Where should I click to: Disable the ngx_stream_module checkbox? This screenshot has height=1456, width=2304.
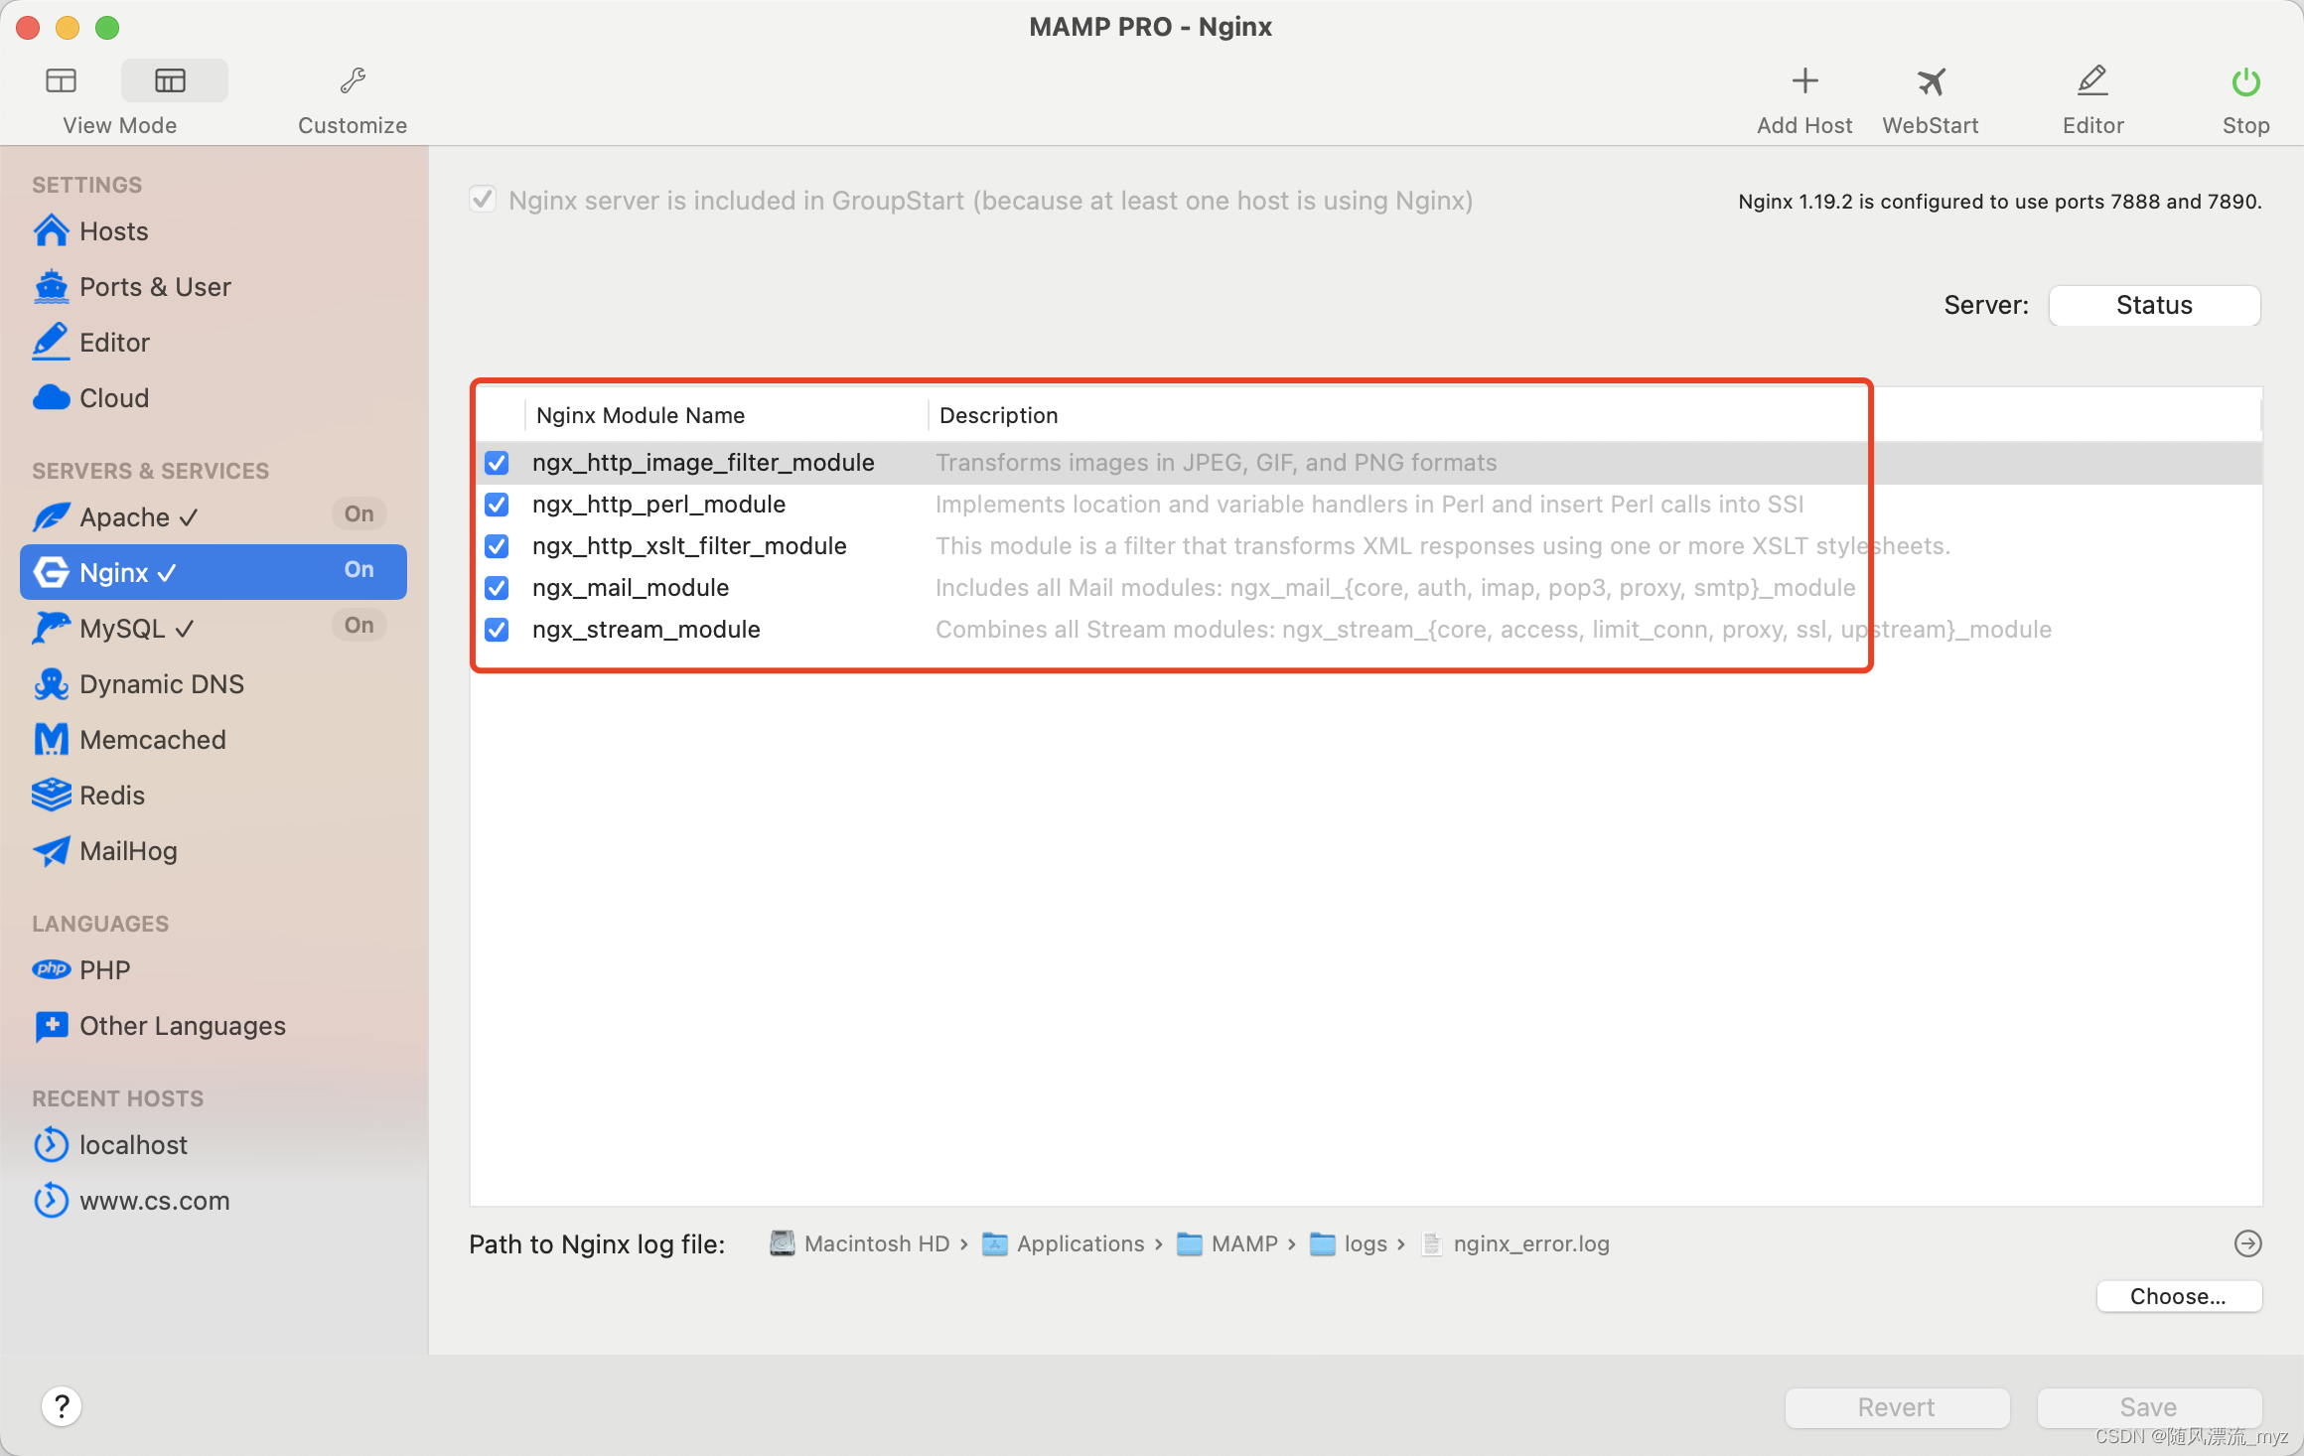[498, 630]
